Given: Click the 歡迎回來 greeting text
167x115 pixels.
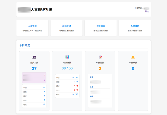Looking at the screenshot, I should click(139, 8).
